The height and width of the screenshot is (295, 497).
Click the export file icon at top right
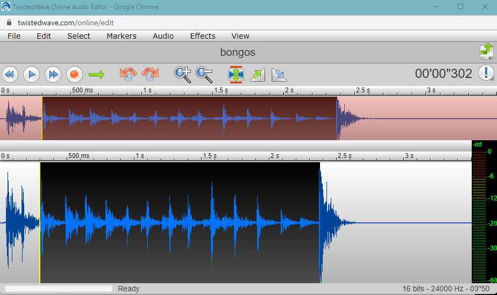(487, 52)
